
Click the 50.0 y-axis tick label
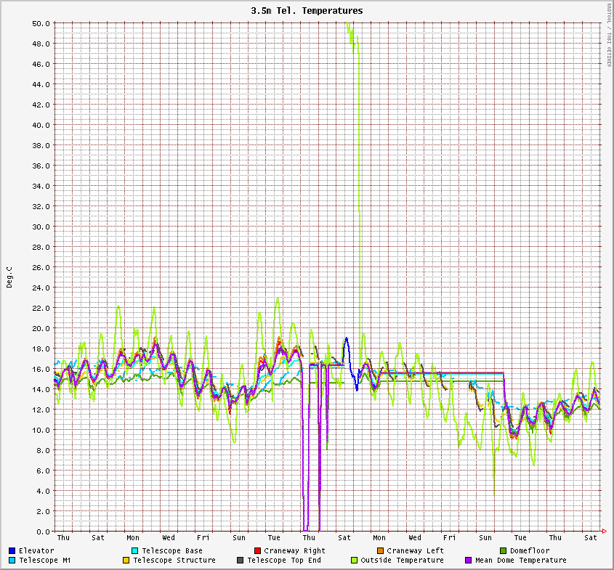tap(41, 23)
